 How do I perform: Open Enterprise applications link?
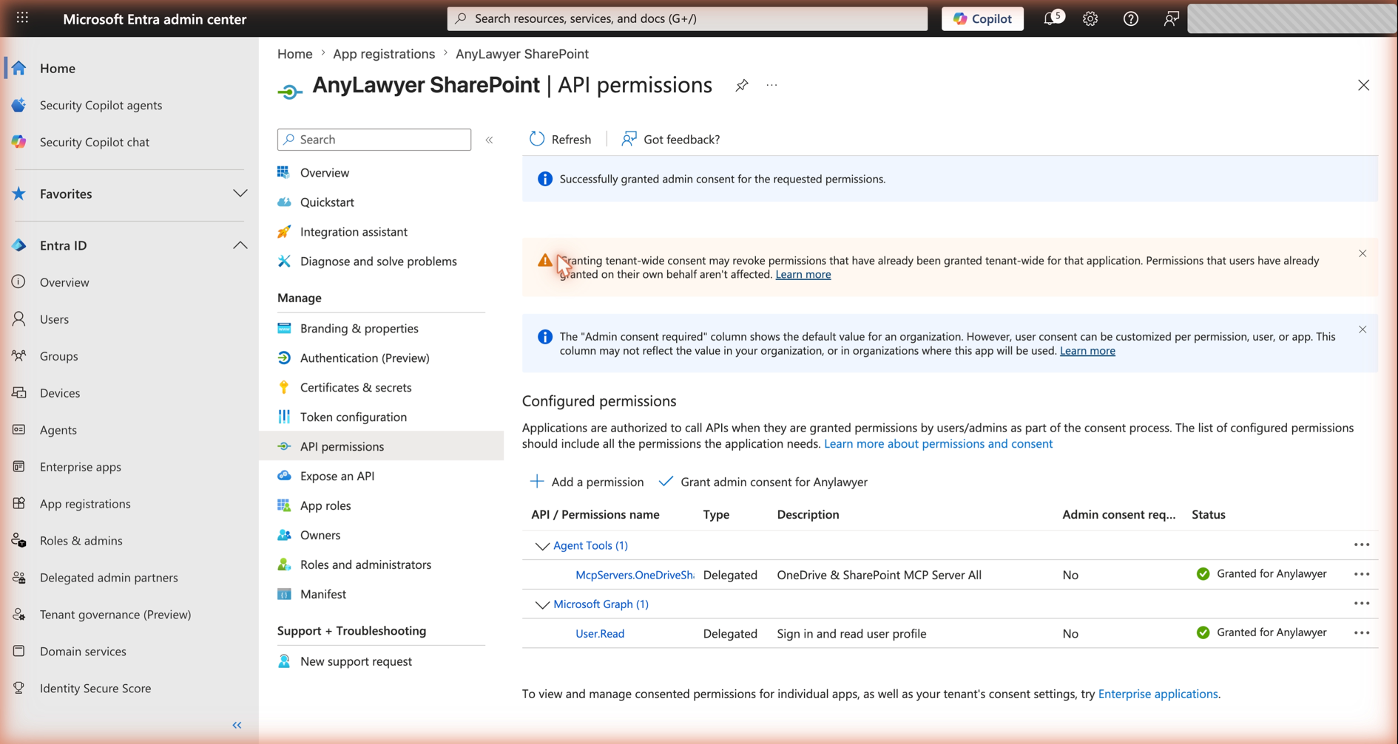1158,694
